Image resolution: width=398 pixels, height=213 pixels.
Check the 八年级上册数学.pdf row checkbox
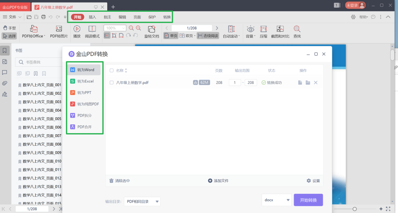click(x=111, y=82)
